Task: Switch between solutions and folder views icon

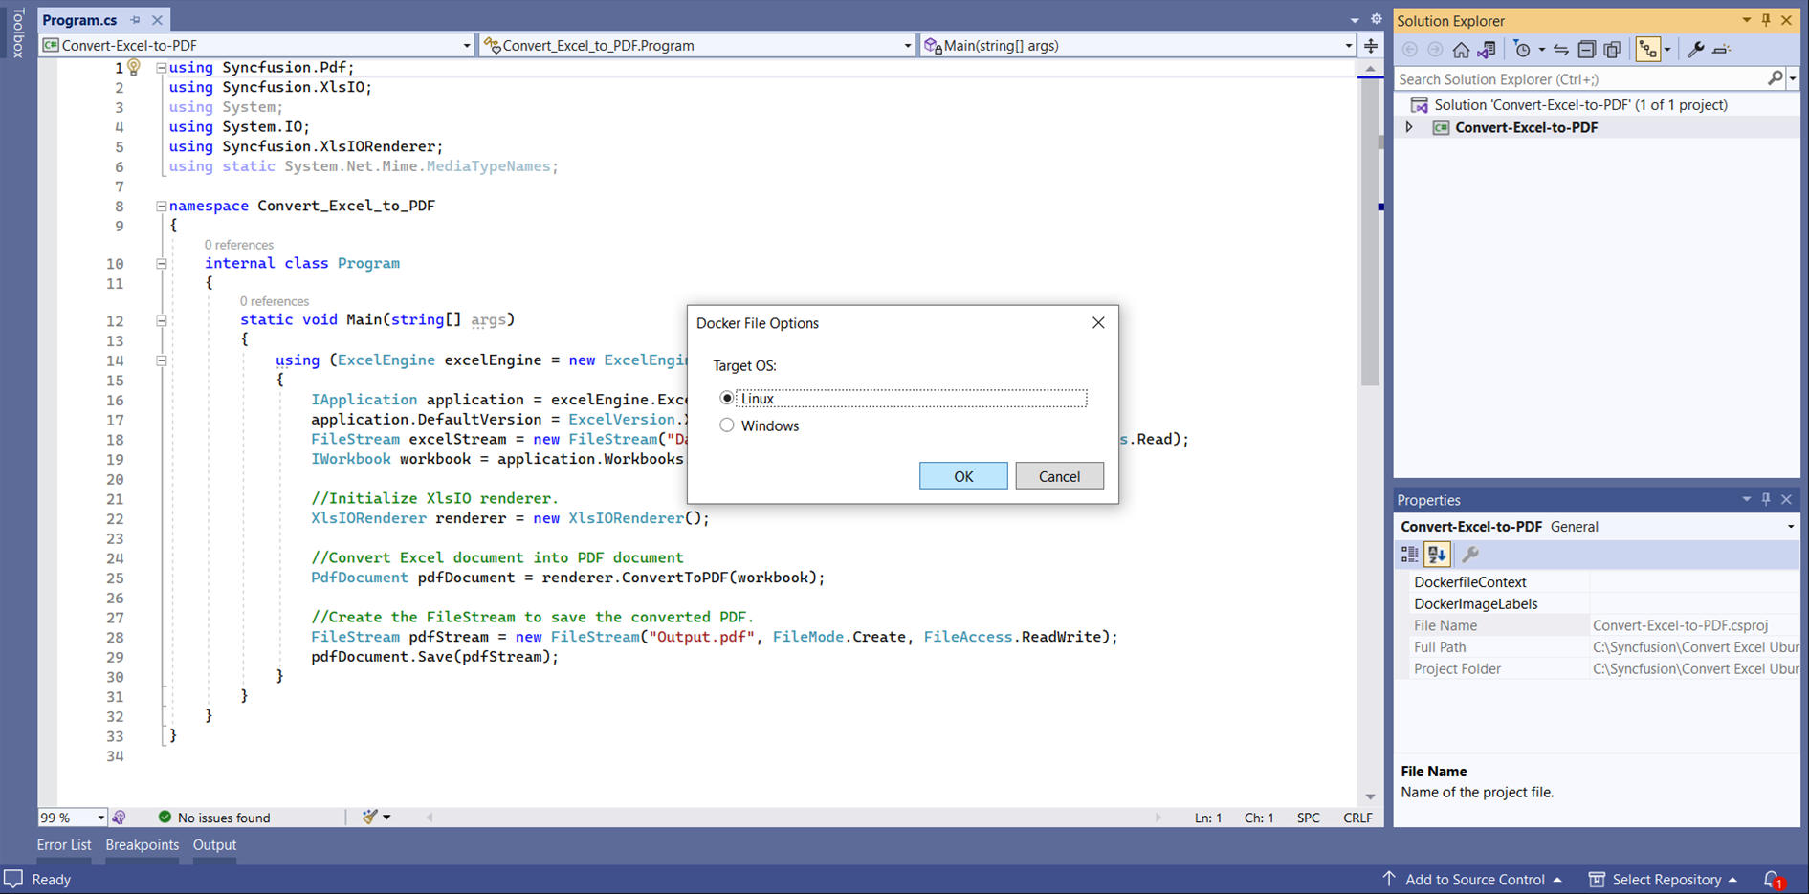Action: 1487,50
